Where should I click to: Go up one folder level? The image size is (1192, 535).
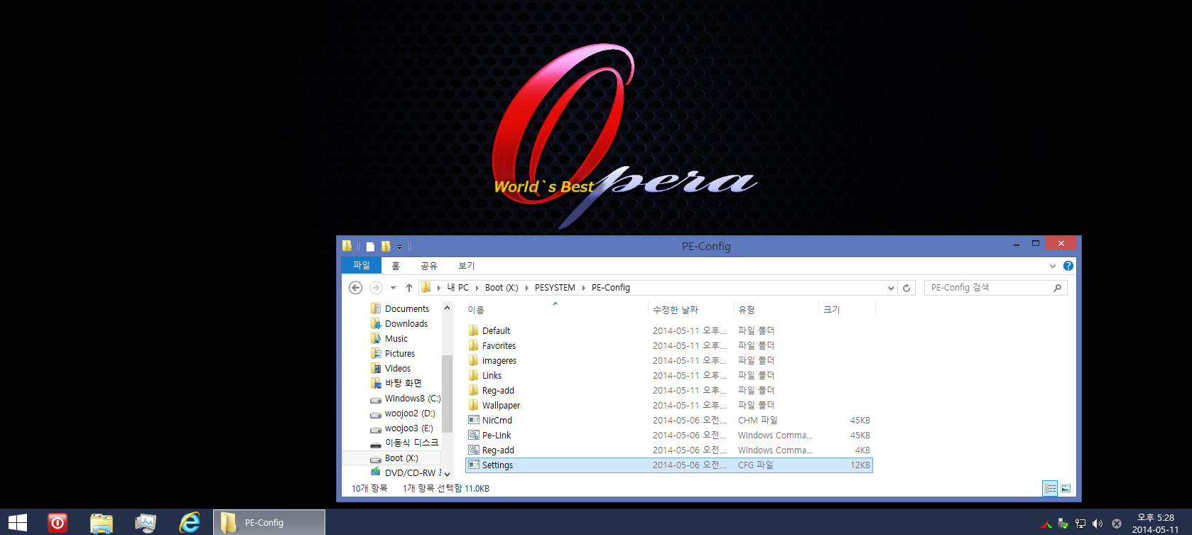pyautogui.click(x=409, y=288)
